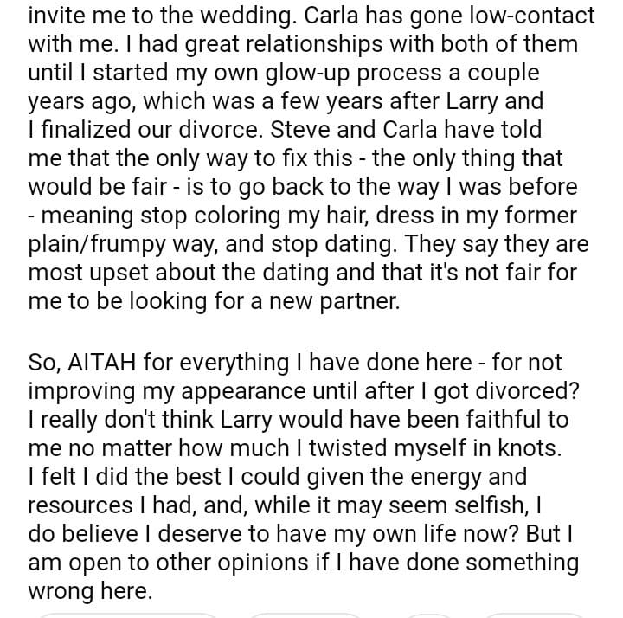Click the small third pill at the bottom edge
The height and width of the screenshot is (618, 623).
430,615
